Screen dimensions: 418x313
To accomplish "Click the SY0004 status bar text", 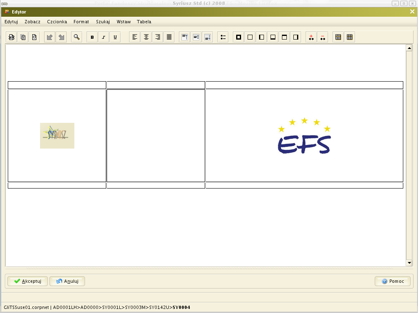I will point(181,307).
